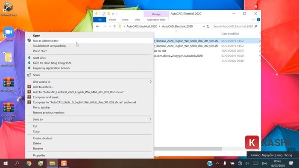The image size is (299, 168).
Task: Open the volume speaker tray icon
Action: [247, 163]
